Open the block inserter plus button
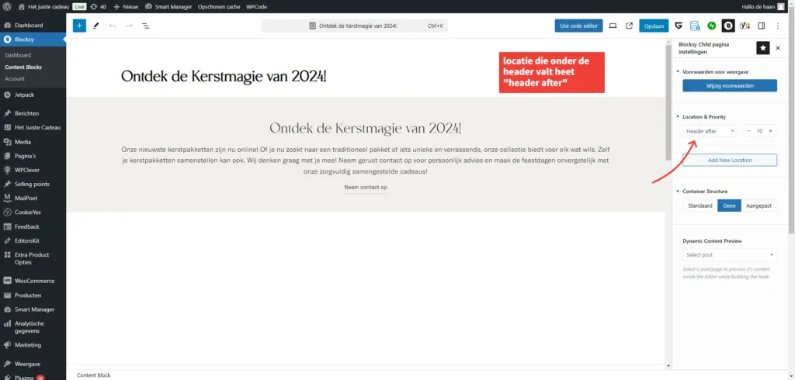The height and width of the screenshot is (380, 795). click(x=79, y=26)
